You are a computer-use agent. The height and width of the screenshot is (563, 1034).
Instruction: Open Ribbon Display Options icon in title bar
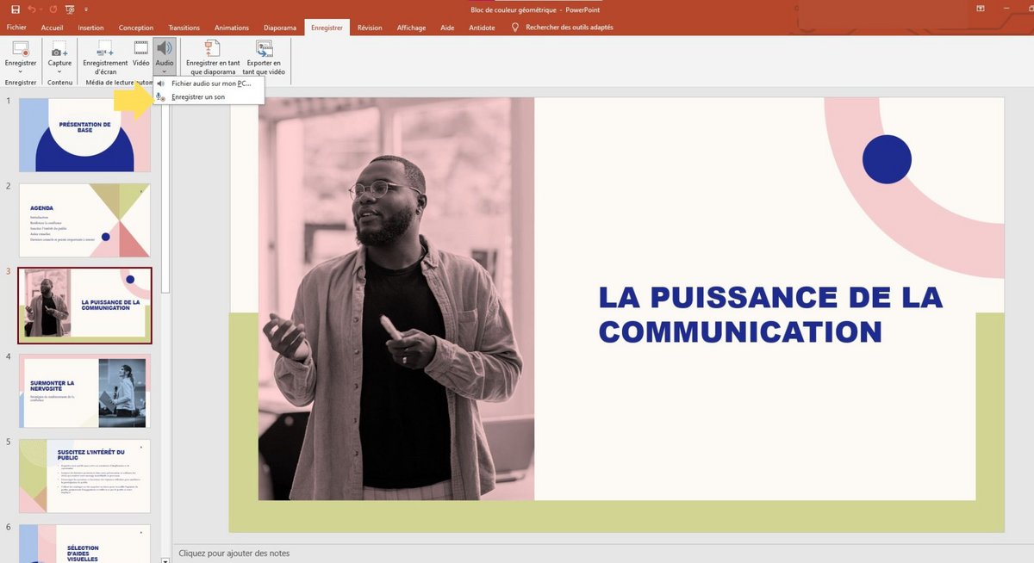click(981, 9)
